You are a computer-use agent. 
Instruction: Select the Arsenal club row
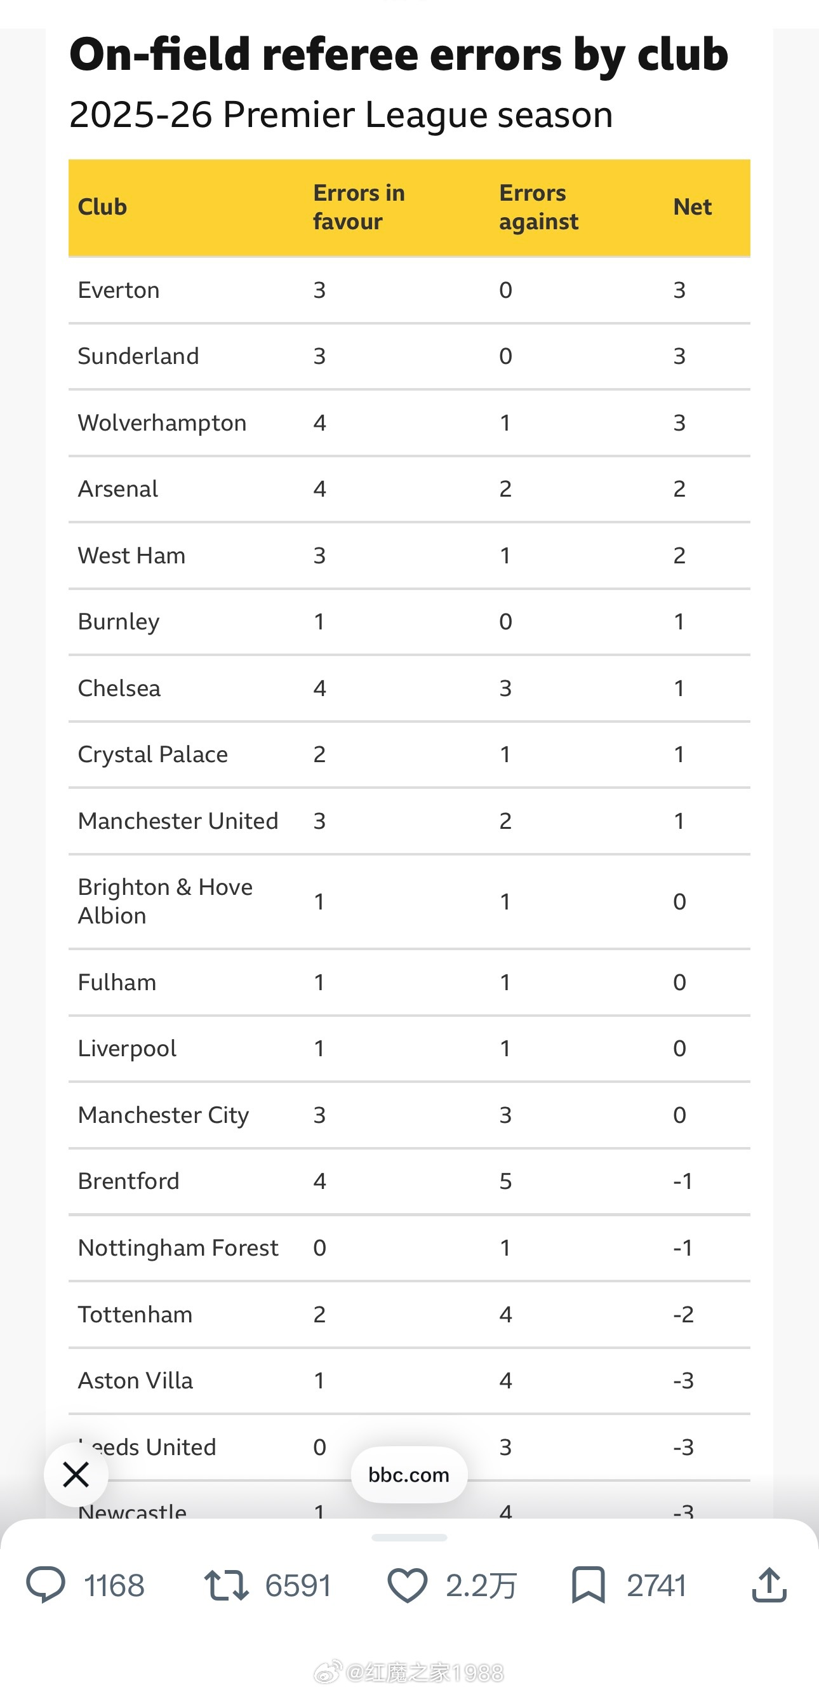[409, 489]
